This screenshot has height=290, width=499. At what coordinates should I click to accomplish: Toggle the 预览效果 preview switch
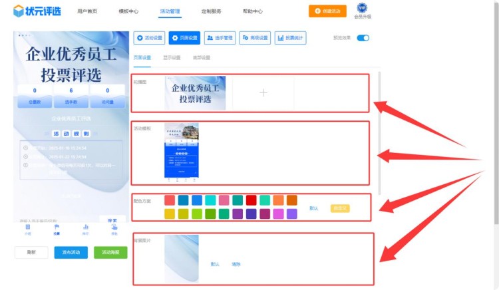[363, 38]
